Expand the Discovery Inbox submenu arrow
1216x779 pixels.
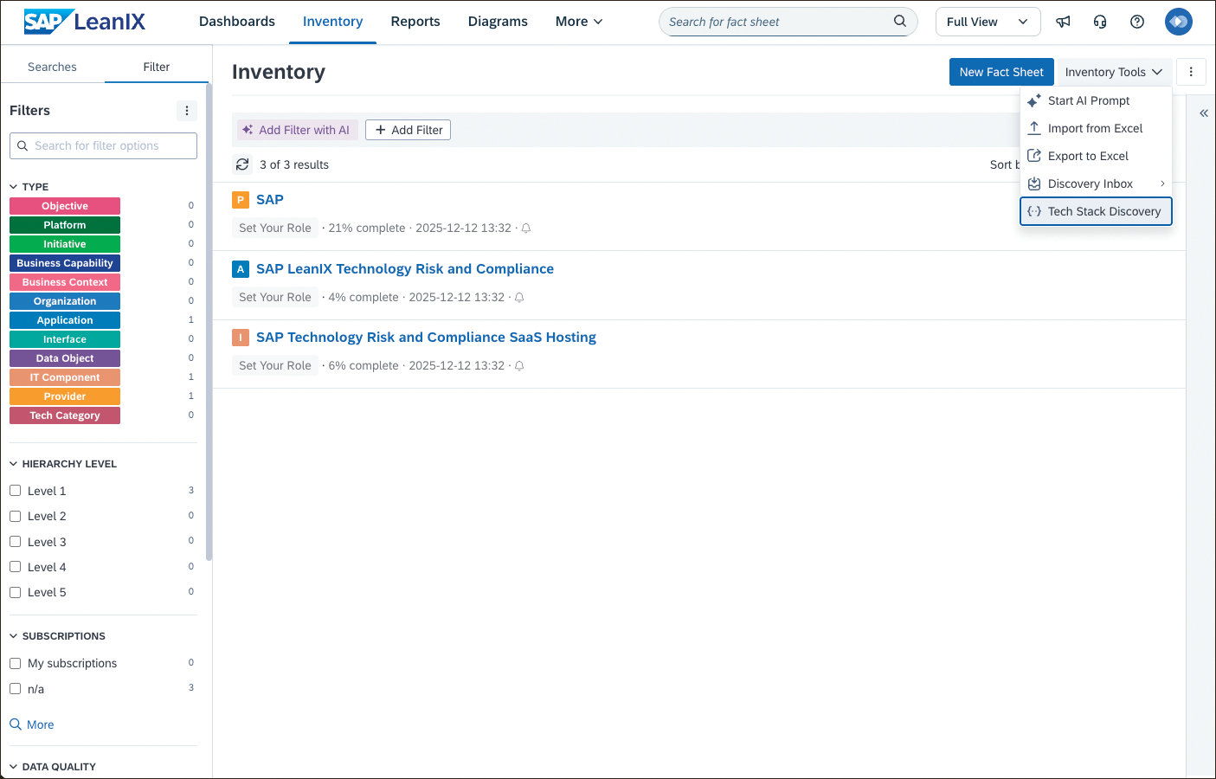pos(1162,183)
